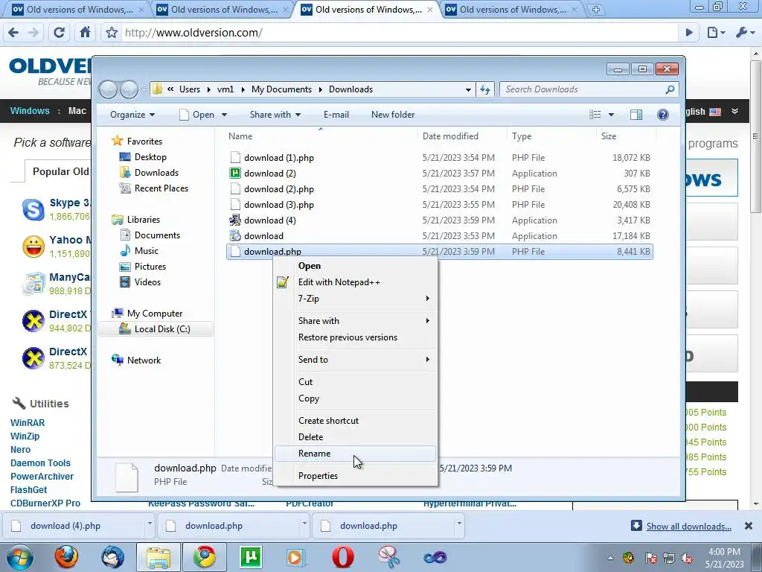Click the Go arrow beside address bar
Screen dimensions: 762x572
pos(688,33)
